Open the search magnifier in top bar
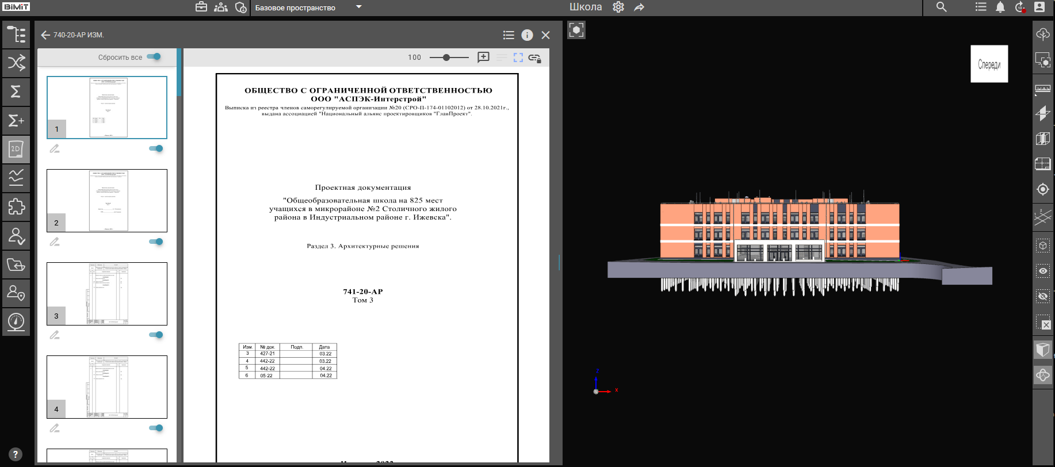The image size is (1055, 467). tap(942, 7)
